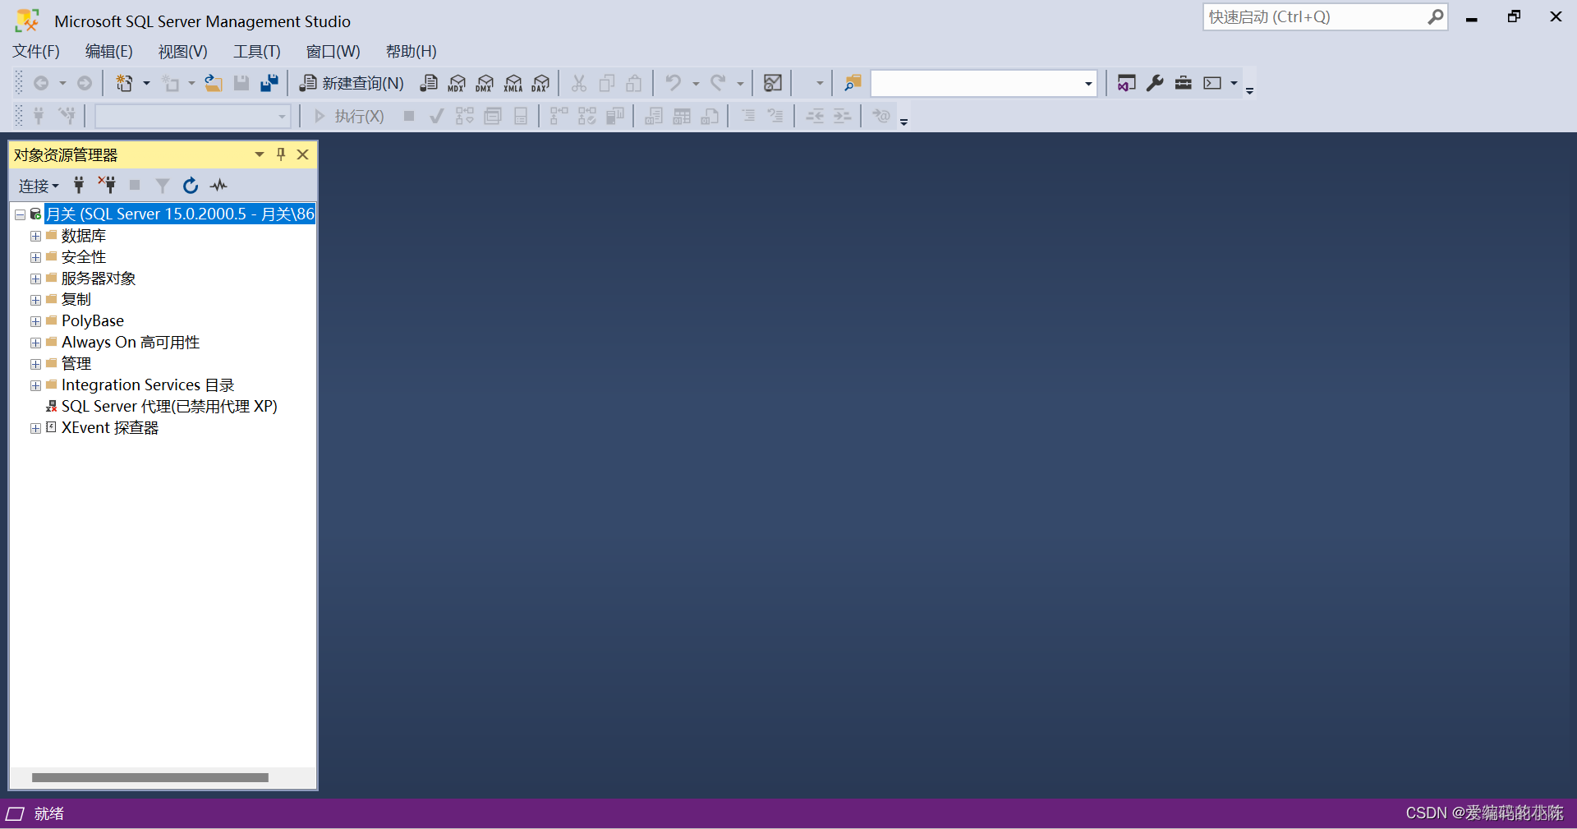This screenshot has height=829, width=1577.
Task: Restore down the SSMS window
Action: pyautogui.click(x=1514, y=16)
